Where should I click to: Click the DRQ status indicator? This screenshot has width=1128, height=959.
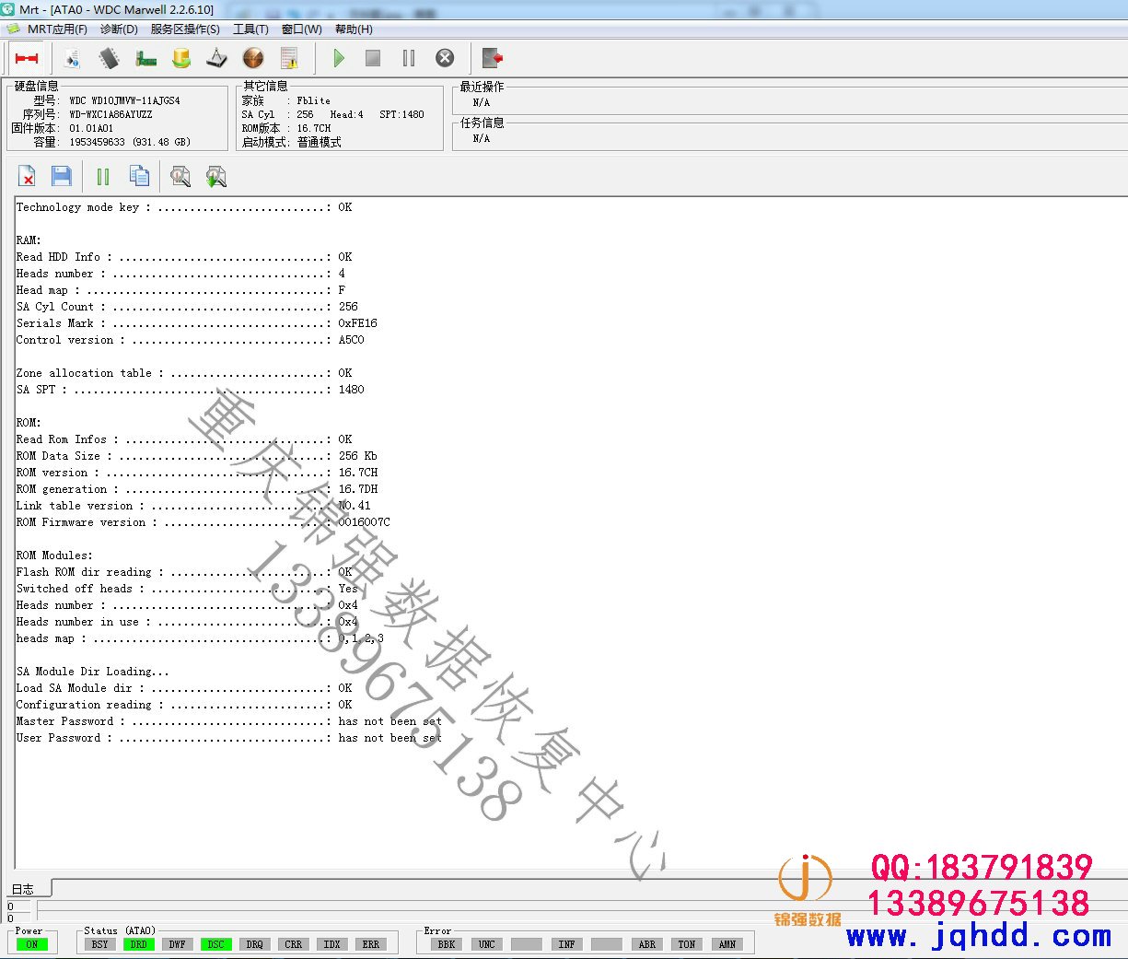tap(255, 944)
